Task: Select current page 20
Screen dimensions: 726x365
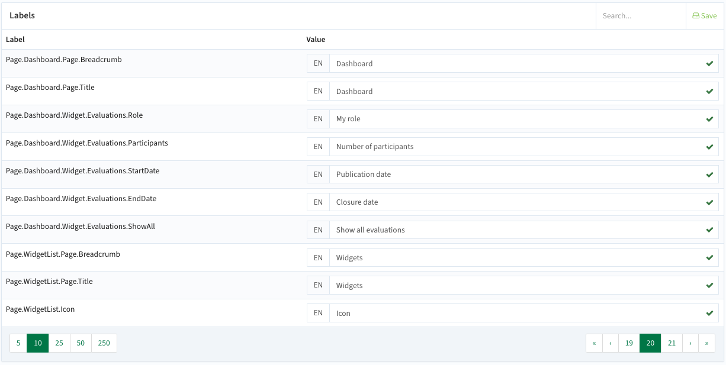Action: click(x=650, y=343)
